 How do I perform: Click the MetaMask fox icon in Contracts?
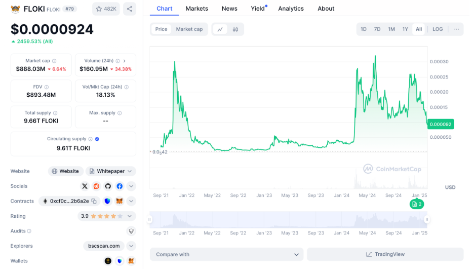click(x=120, y=201)
